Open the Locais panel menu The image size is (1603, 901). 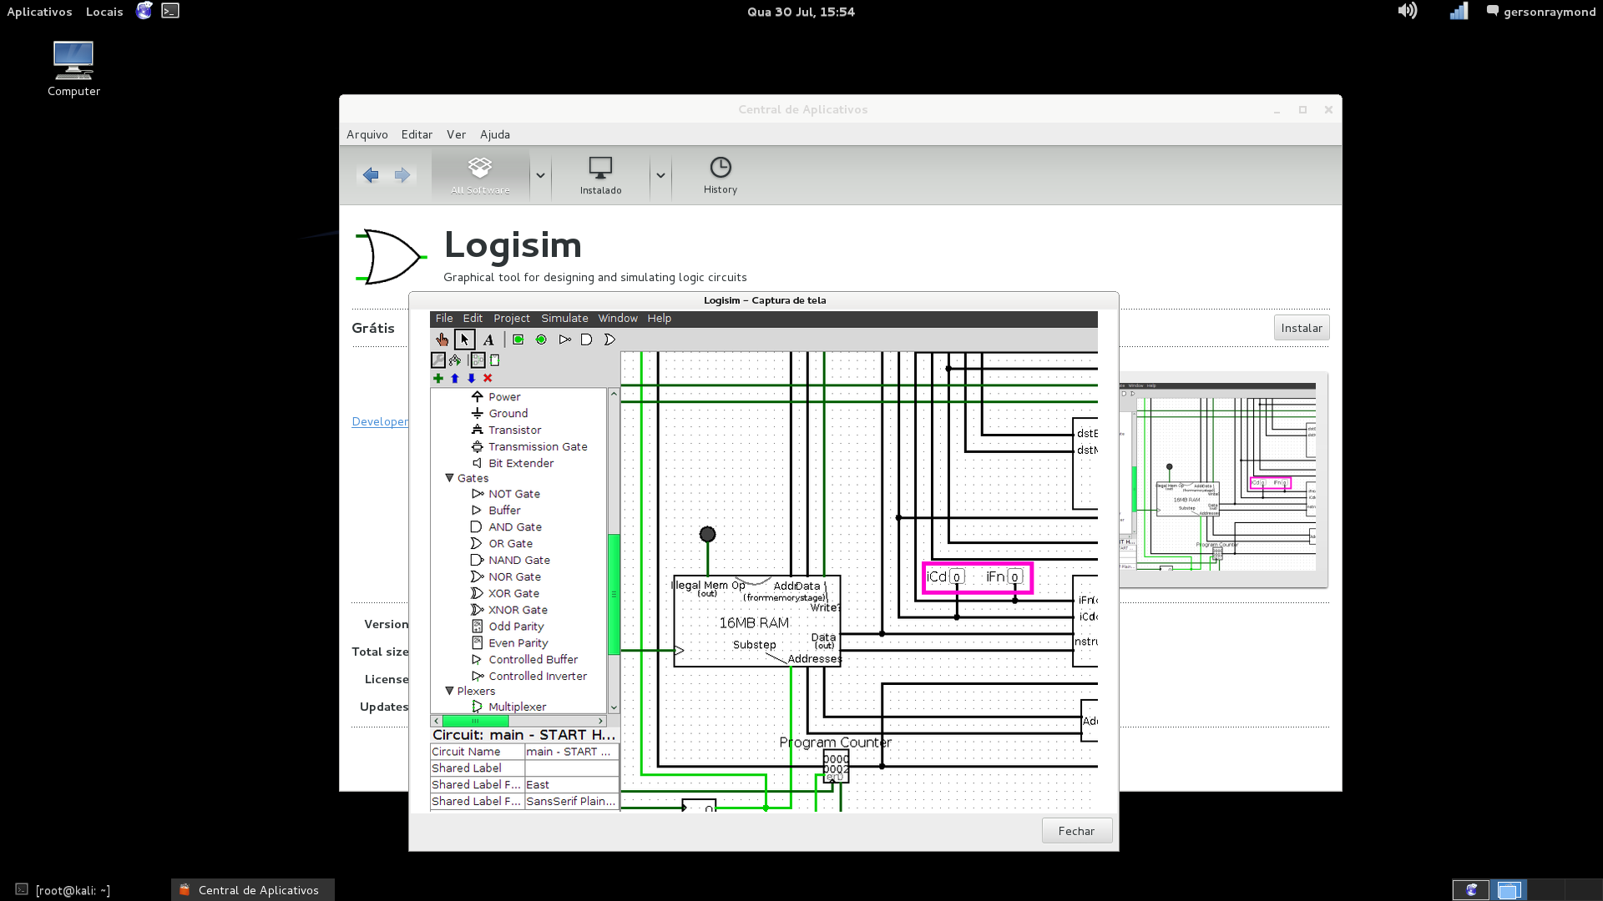pyautogui.click(x=104, y=12)
